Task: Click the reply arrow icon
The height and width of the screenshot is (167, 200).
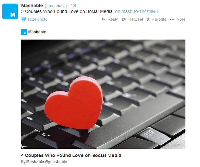Action: [x=103, y=19]
